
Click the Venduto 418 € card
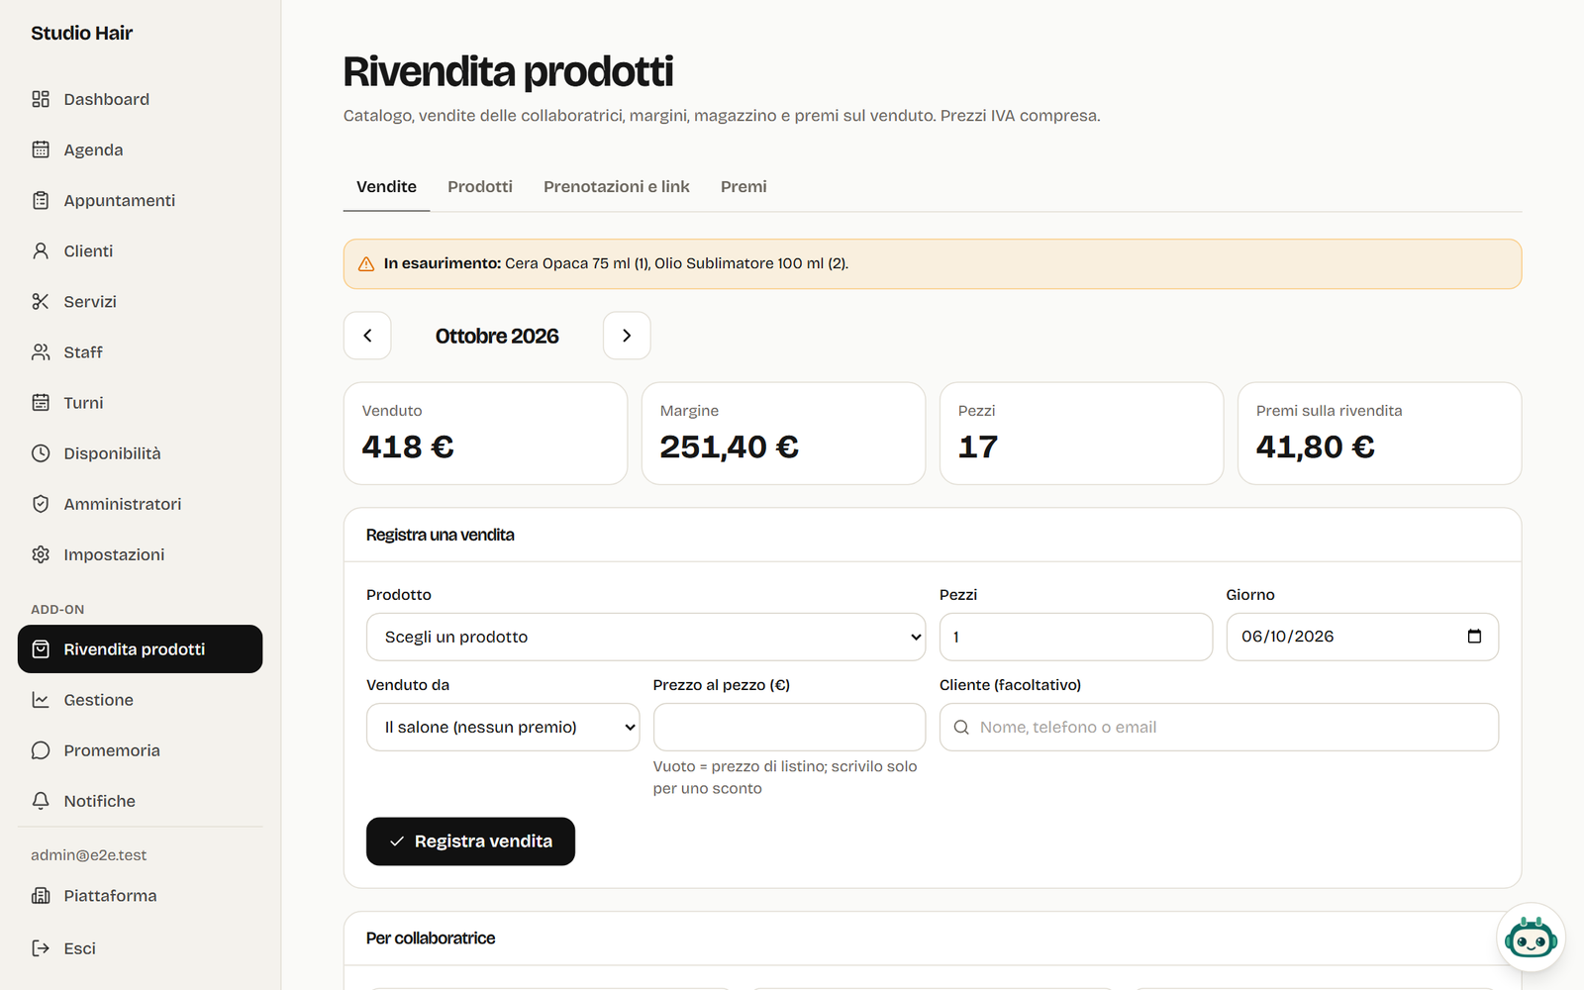tap(485, 434)
